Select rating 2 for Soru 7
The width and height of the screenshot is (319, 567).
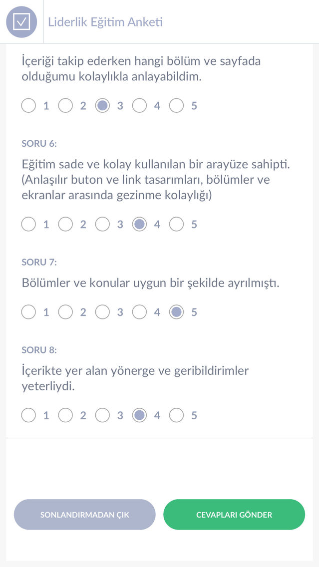click(x=65, y=312)
